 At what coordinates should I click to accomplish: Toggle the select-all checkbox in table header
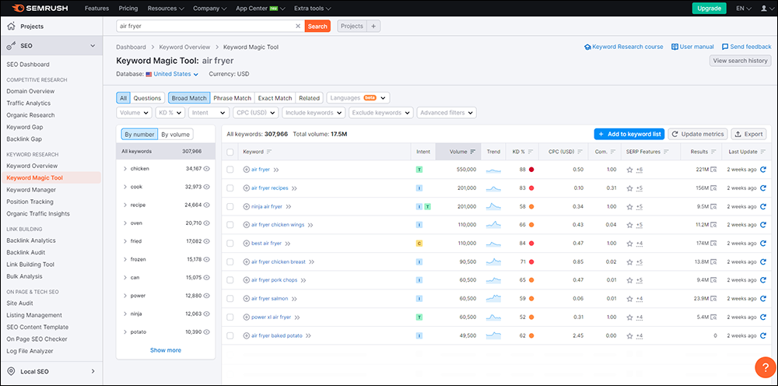pyautogui.click(x=230, y=152)
